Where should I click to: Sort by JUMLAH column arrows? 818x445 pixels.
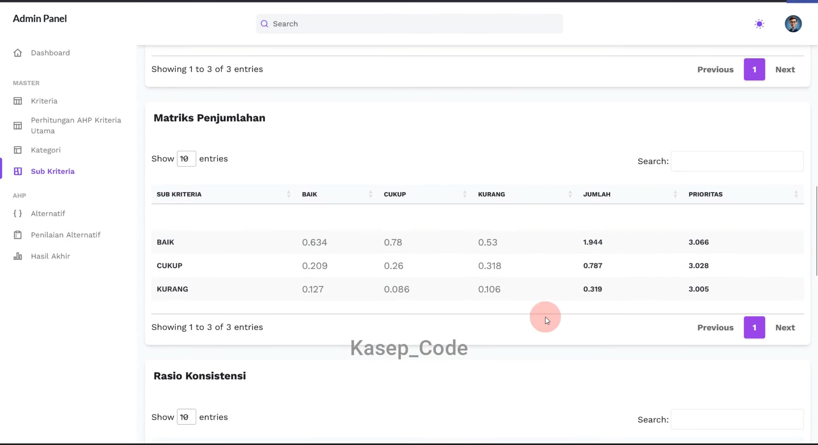(x=675, y=194)
